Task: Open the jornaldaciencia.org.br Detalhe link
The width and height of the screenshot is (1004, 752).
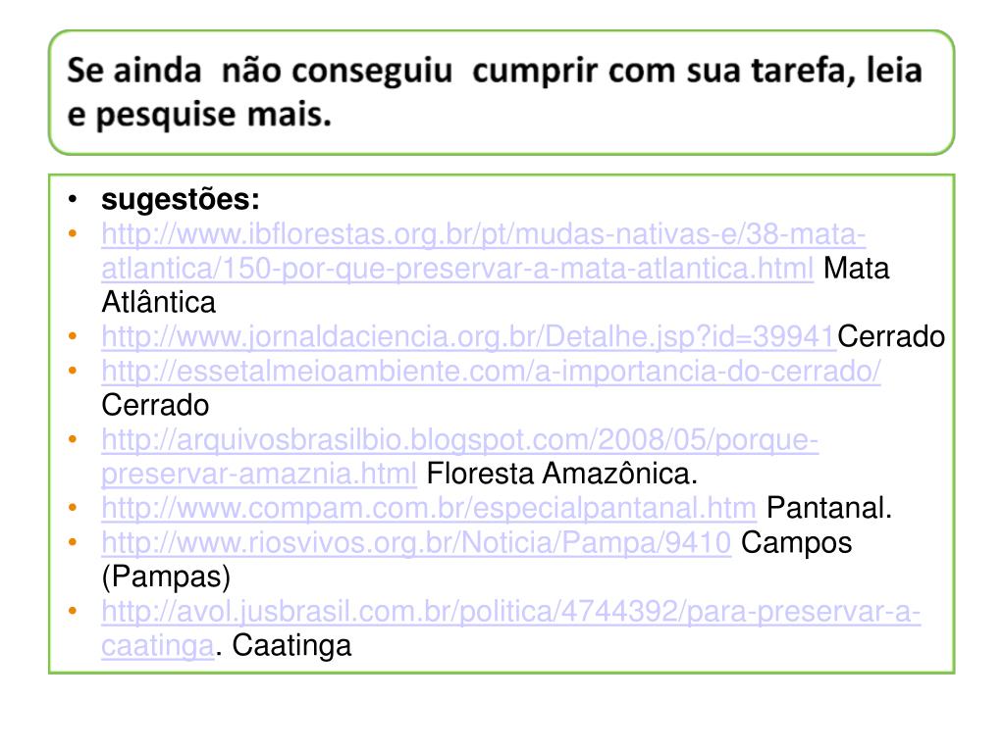Action: pos(469,337)
